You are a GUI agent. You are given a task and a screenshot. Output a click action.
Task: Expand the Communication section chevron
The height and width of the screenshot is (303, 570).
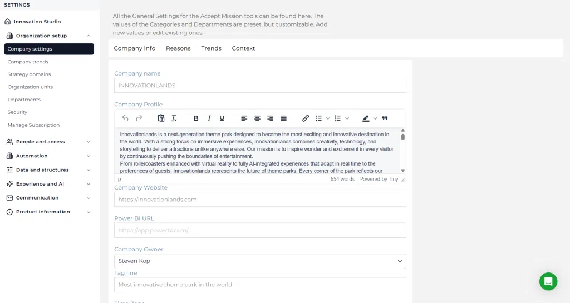pyautogui.click(x=89, y=198)
